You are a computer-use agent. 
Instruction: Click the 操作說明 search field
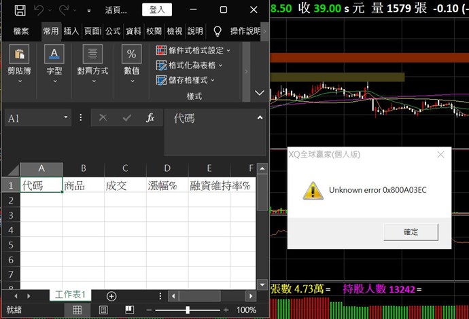coord(245,31)
